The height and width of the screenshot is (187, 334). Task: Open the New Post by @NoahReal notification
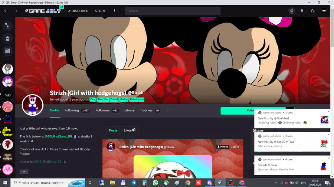(292, 118)
